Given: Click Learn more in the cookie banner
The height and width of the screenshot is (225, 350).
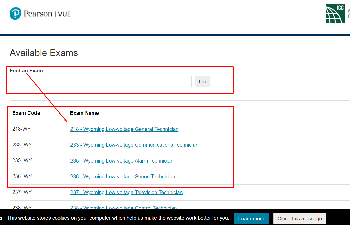Looking at the screenshot, I should [x=251, y=219].
